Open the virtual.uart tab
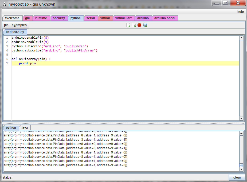 [123, 18]
